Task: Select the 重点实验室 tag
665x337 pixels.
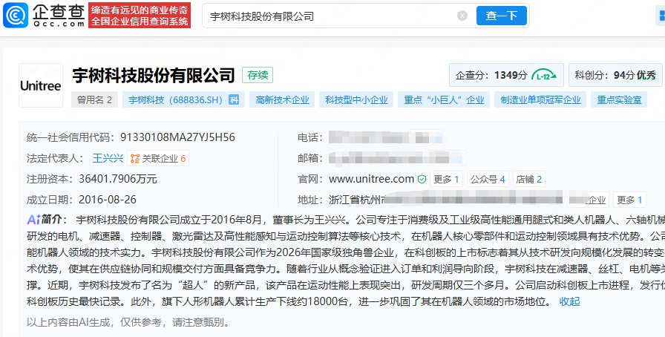Action: point(619,99)
